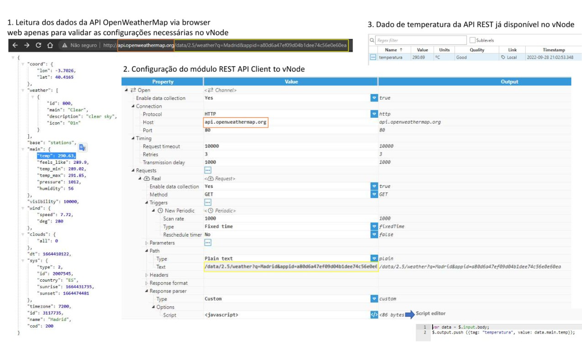The image size is (582, 353).
Task: Click the Request timeout value 10000
Action: click(212, 146)
